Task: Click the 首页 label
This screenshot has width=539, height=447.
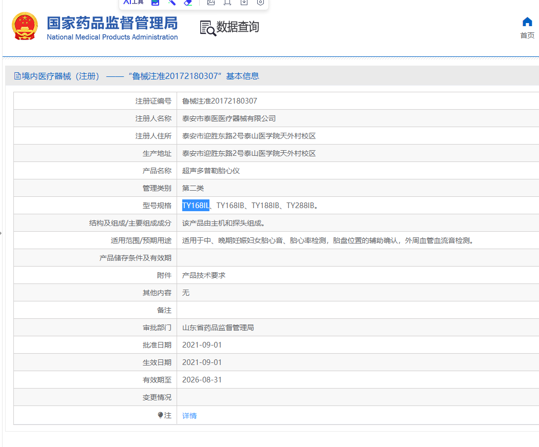Action: [x=527, y=35]
